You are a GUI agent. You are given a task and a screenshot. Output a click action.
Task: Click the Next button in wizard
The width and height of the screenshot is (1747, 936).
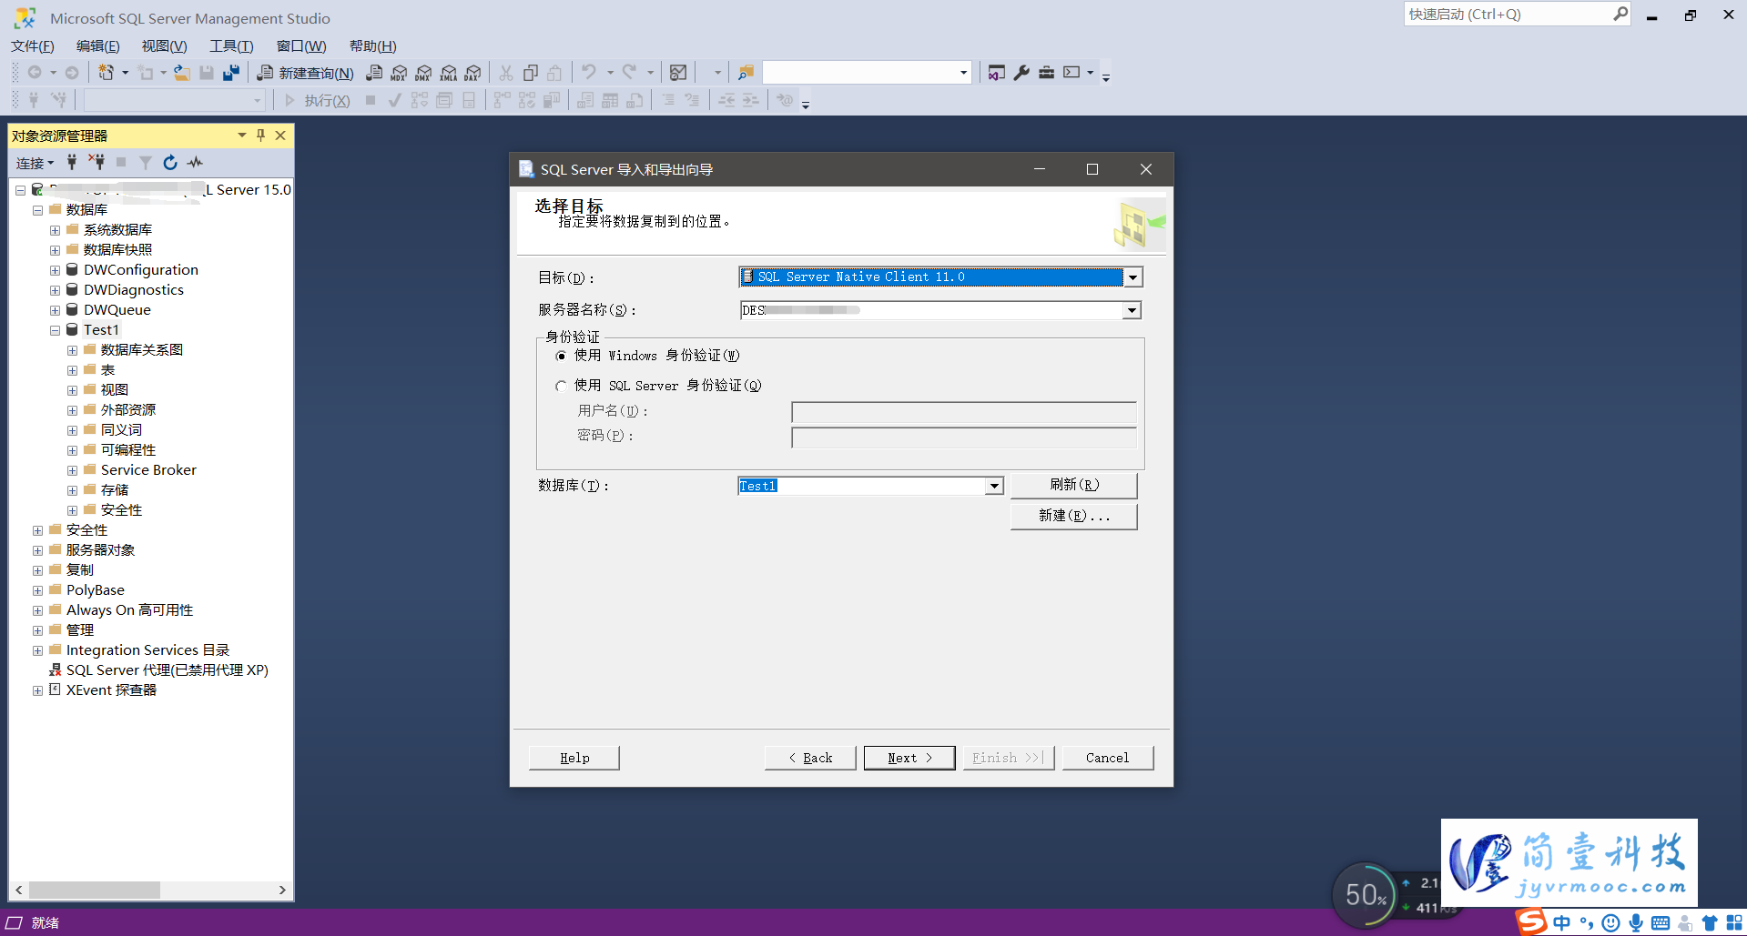[x=909, y=758]
